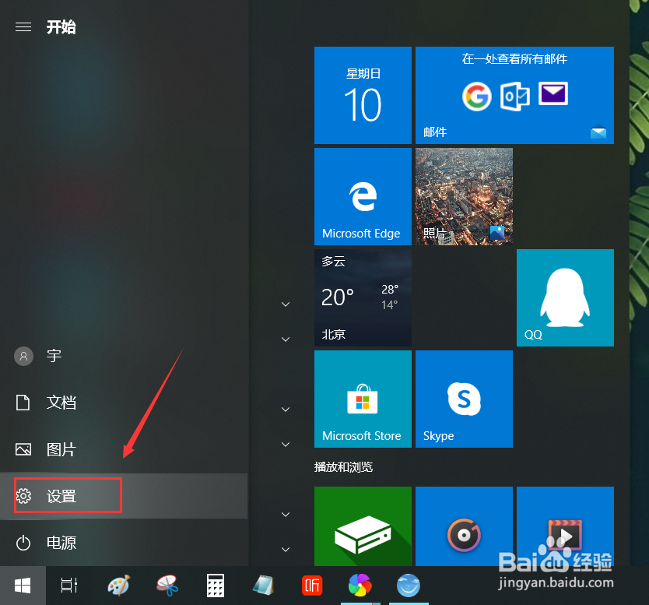Viewport: 649px width, 605px height.
Task: Open the 宇 user account entry
Action: (x=124, y=356)
